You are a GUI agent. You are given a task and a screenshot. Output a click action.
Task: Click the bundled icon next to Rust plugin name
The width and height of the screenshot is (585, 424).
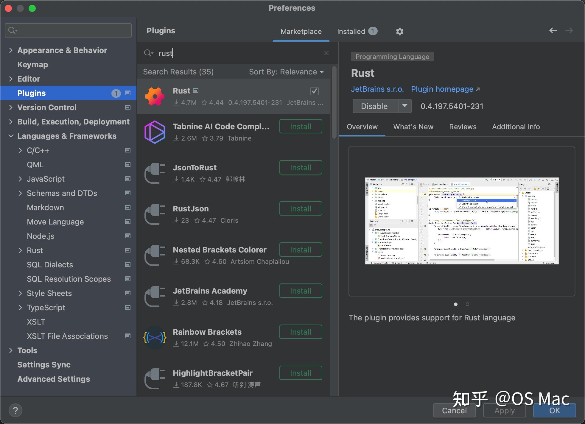point(196,91)
